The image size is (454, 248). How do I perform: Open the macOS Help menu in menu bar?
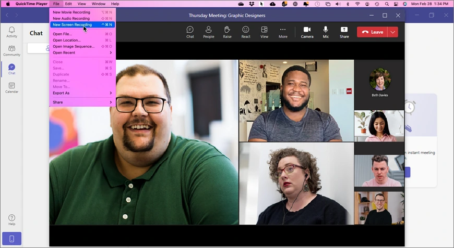(x=115, y=4)
